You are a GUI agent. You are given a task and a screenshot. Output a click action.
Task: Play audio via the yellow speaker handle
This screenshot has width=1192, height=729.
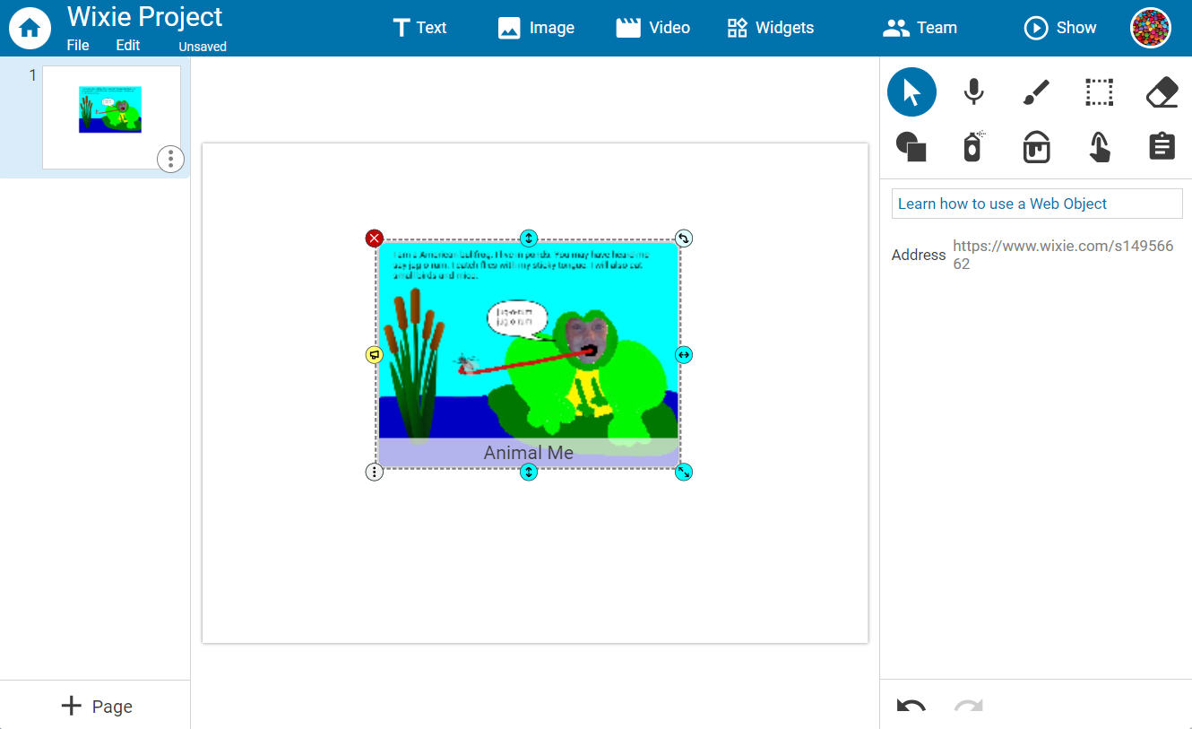coord(375,354)
